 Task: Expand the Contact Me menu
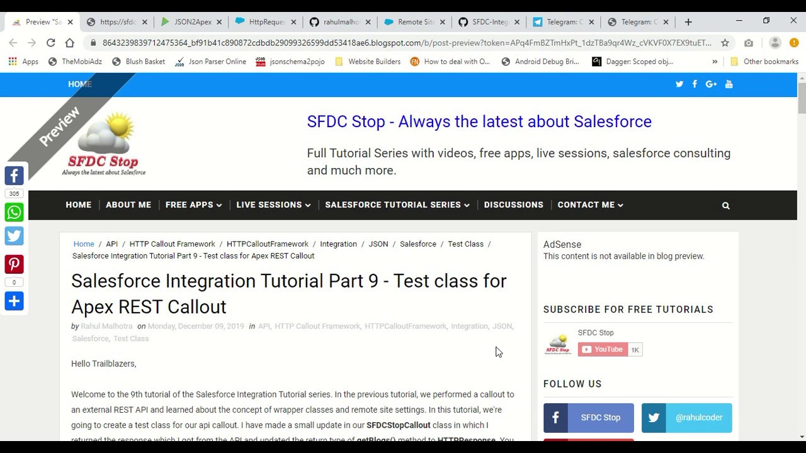[590, 205]
